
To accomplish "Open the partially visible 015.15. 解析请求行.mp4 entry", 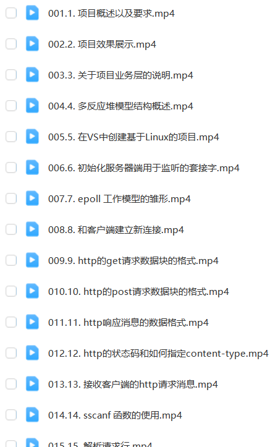I will point(100,444).
